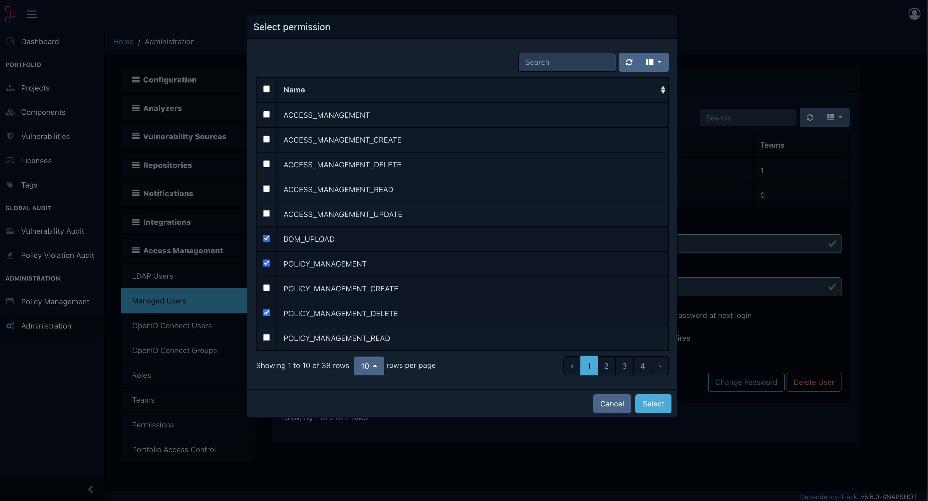
Task: Click the Tags icon in sidebar
Action: (10, 185)
